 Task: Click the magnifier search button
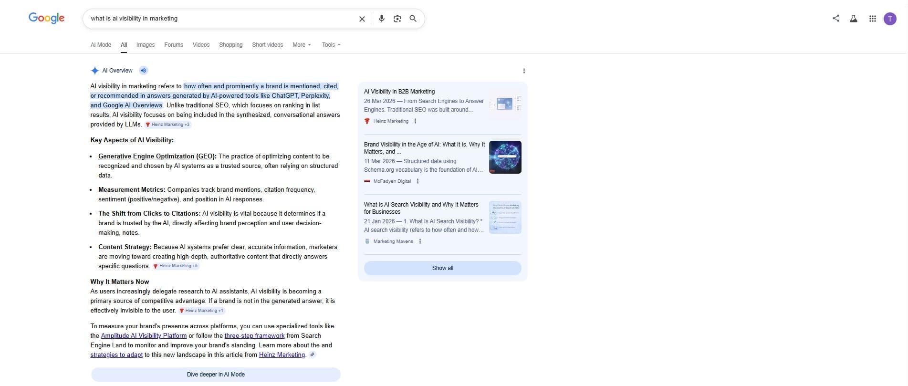413,19
